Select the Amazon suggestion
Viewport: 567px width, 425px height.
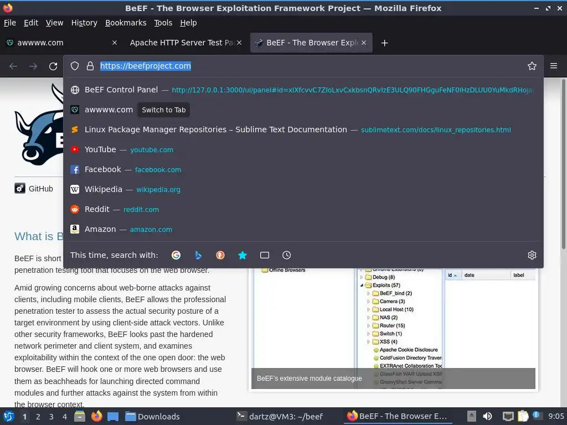click(x=303, y=229)
